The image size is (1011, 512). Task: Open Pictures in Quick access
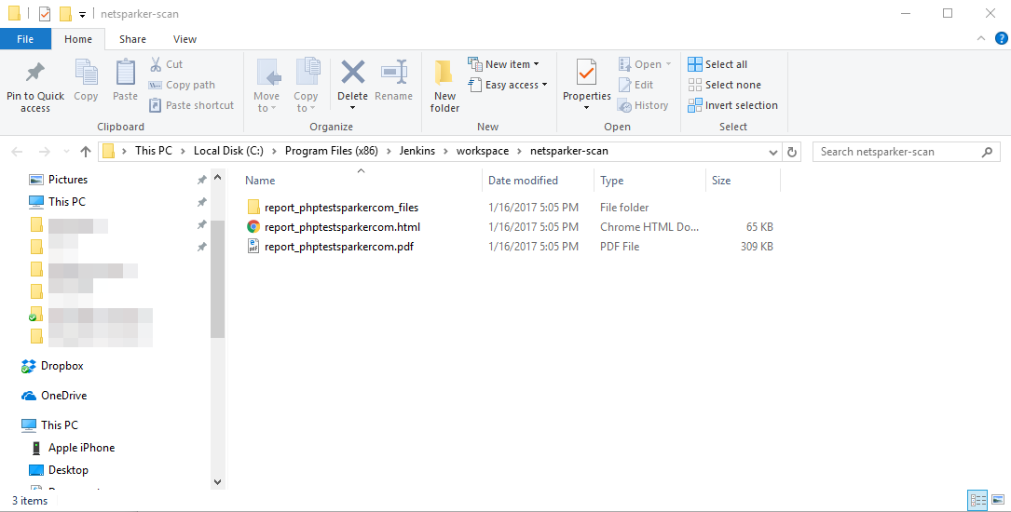(x=68, y=180)
